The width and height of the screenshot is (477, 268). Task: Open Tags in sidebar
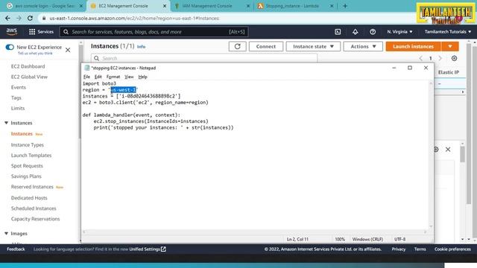pyautogui.click(x=16, y=98)
